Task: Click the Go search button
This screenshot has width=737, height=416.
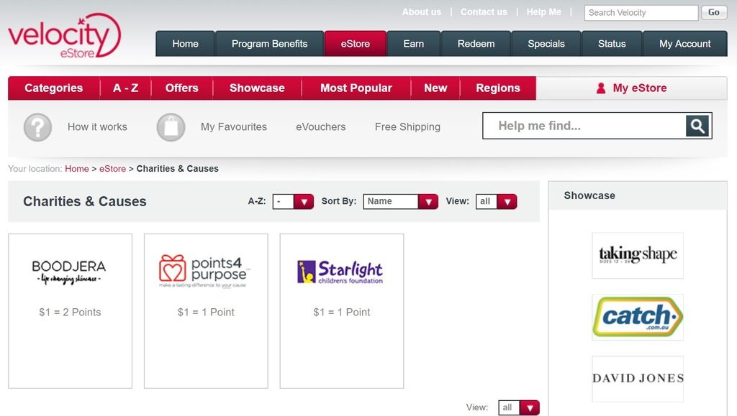Action: [714, 13]
